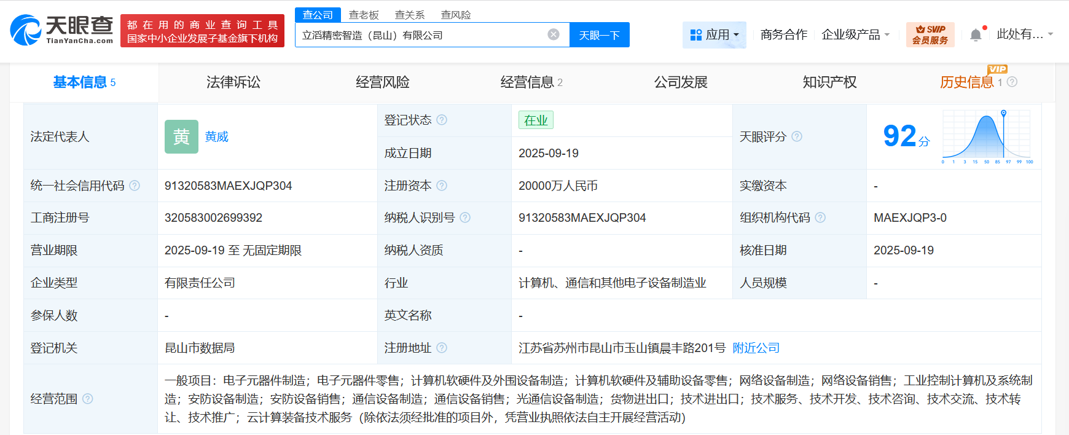The width and height of the screenshot is (1069, 435).
Task: Click the company name search field
Action: 421,35
